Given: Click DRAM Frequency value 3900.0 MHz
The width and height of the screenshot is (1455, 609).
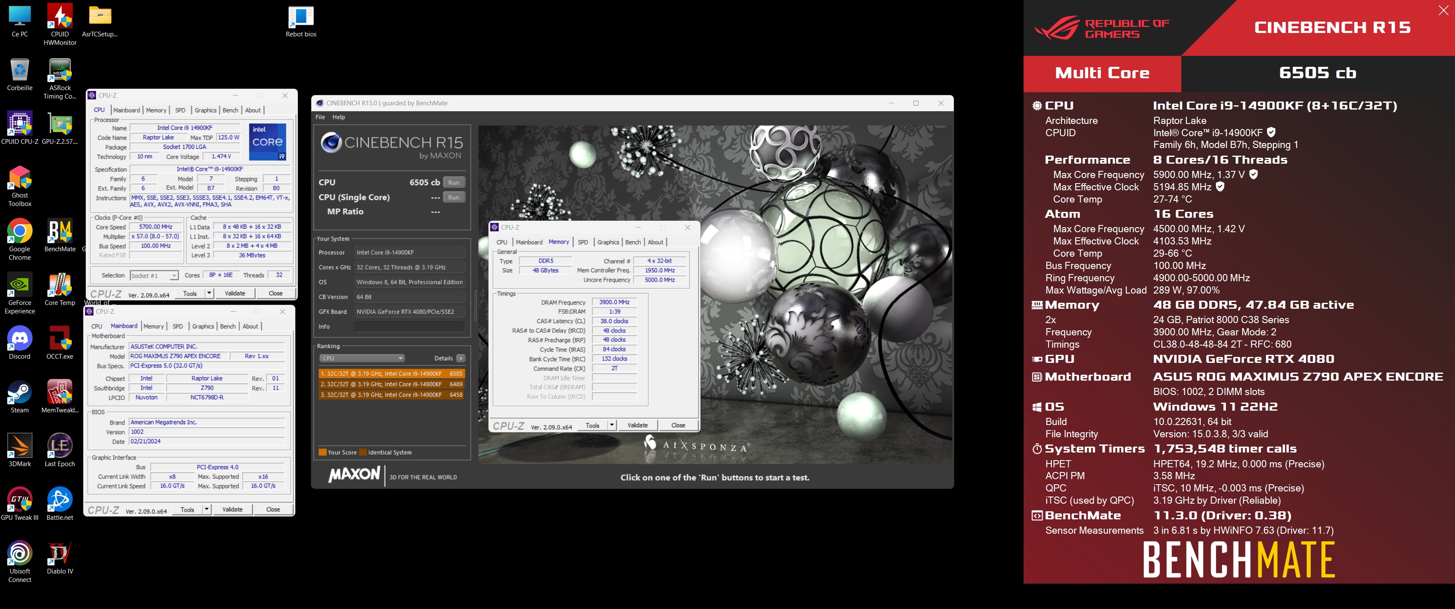Looking at the screenshot, I should click(614, 302).
